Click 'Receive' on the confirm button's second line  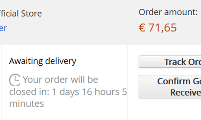pos(185,92)
